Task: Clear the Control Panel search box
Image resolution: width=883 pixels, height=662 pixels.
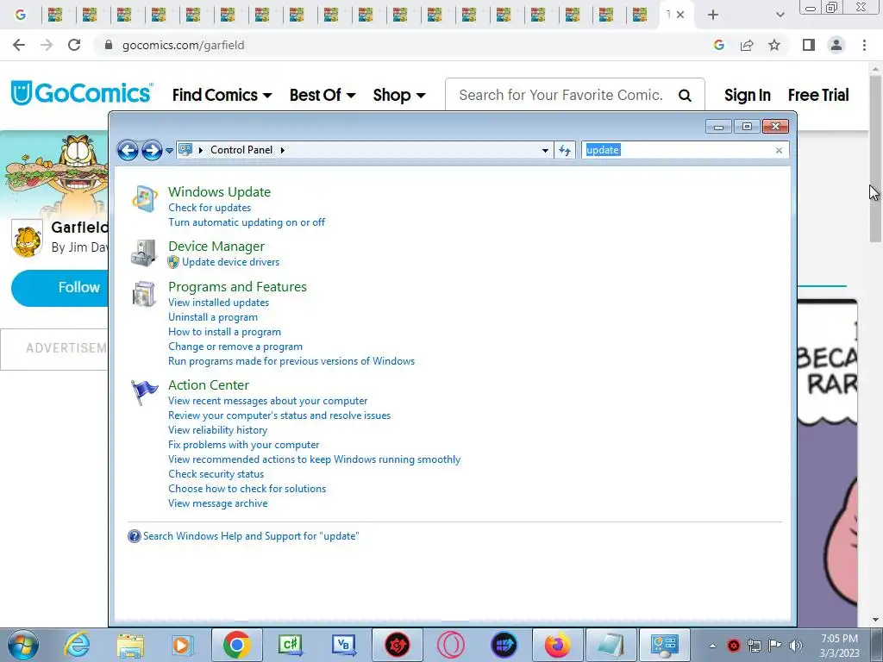Action: tap(779, 150)
